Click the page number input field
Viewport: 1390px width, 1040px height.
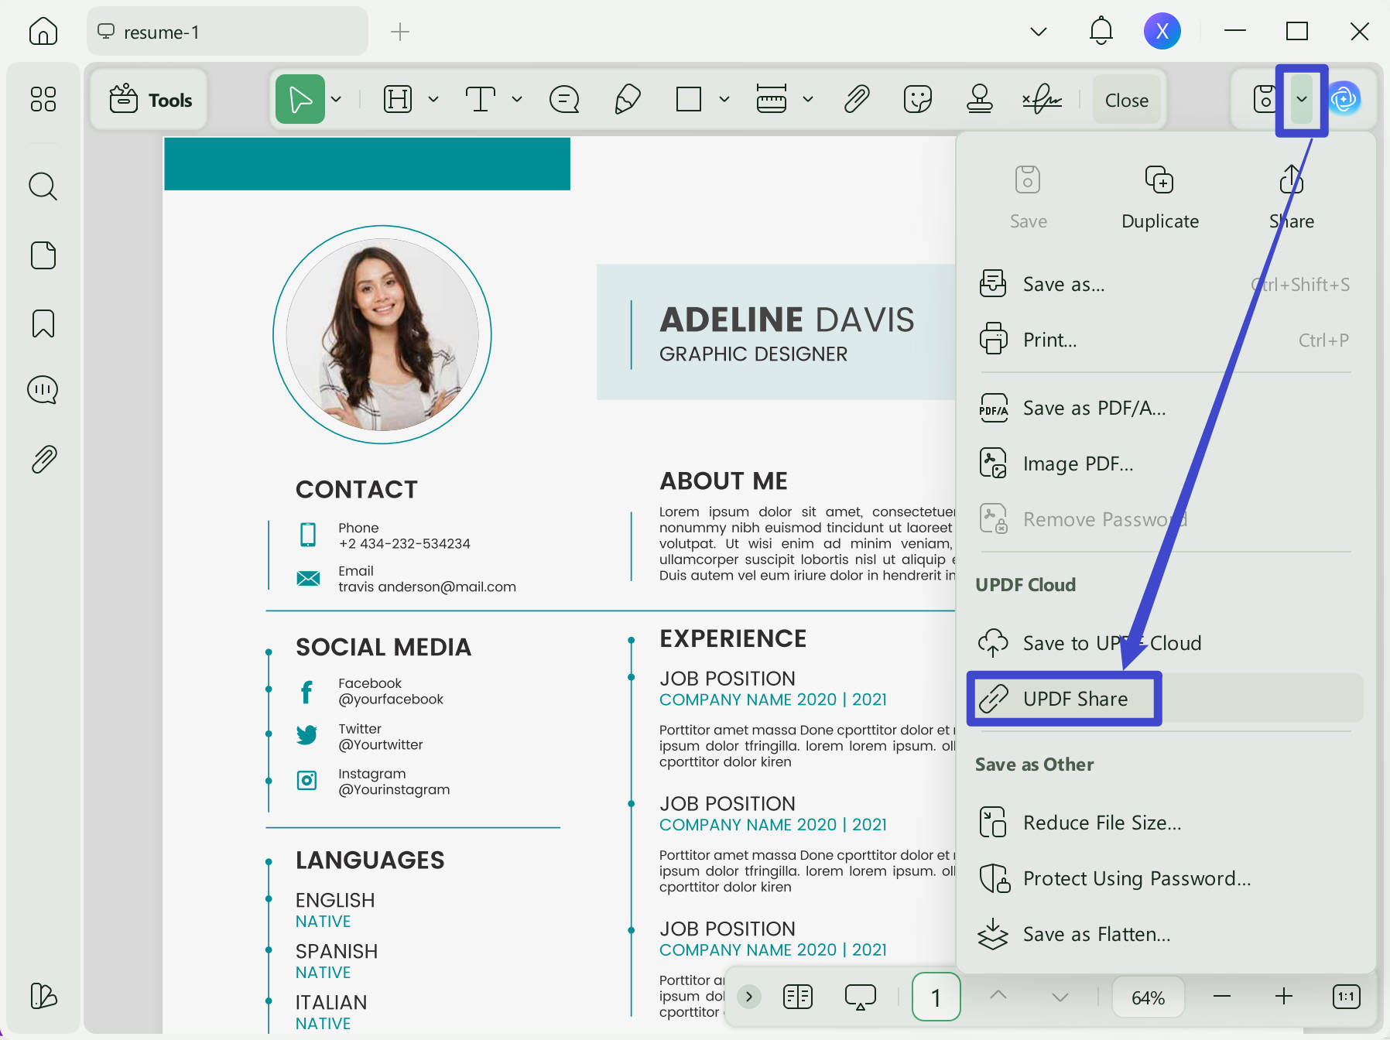936,997
